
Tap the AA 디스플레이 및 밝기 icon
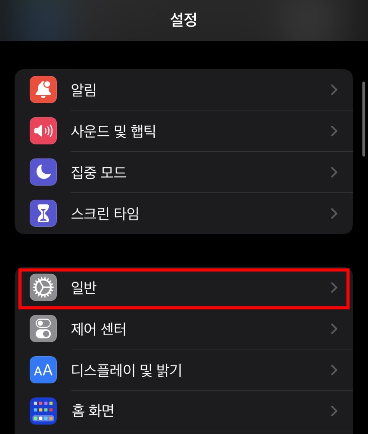pos(43,370)
